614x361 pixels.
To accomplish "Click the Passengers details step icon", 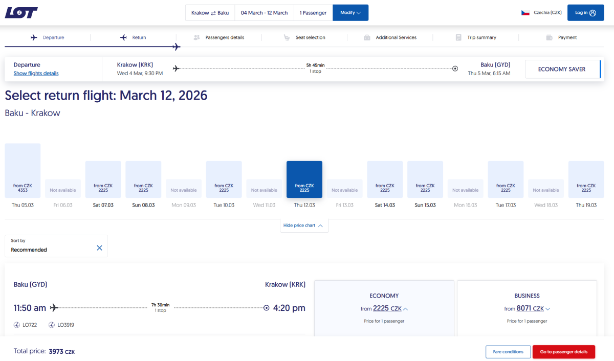I will pyautogui.click(x=197, y=37).
